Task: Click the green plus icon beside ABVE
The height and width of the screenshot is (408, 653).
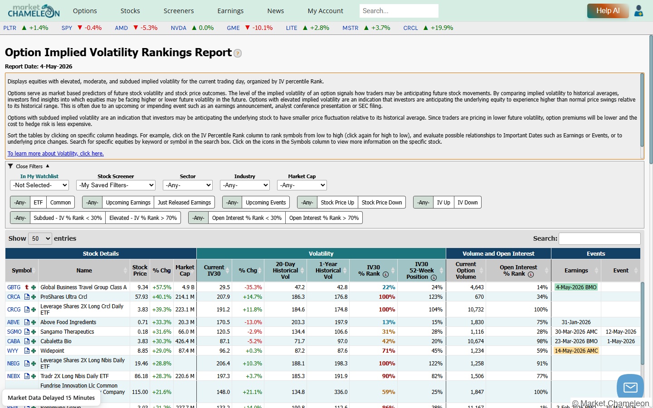Action: pos(34,322)
